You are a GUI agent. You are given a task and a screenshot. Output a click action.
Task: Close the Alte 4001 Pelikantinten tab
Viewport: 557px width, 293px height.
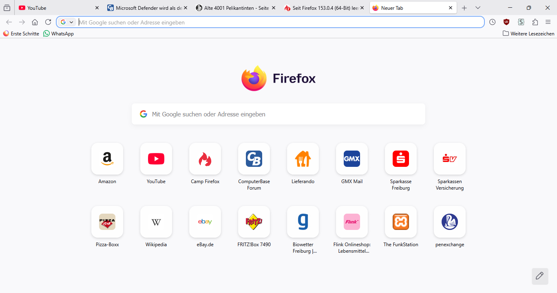pyautogui.click(x=274, y=8)
